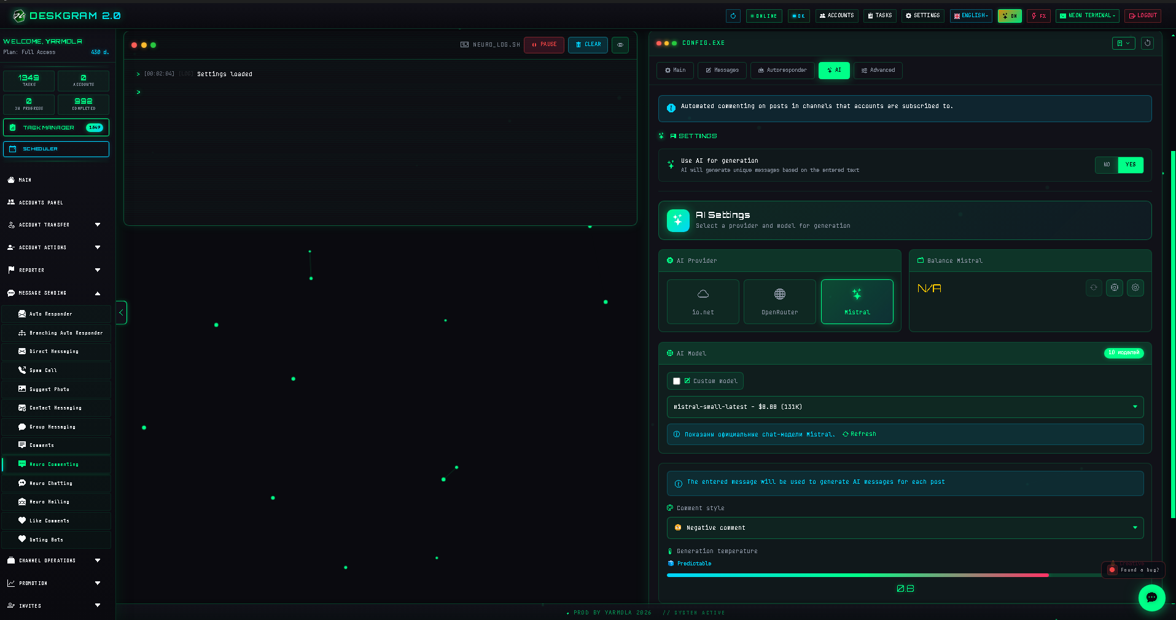This screenshot has height=620, width=1176.
Task: Click the reset icon in CONFIG.EXE header
Action: [x=1147, y=43]
